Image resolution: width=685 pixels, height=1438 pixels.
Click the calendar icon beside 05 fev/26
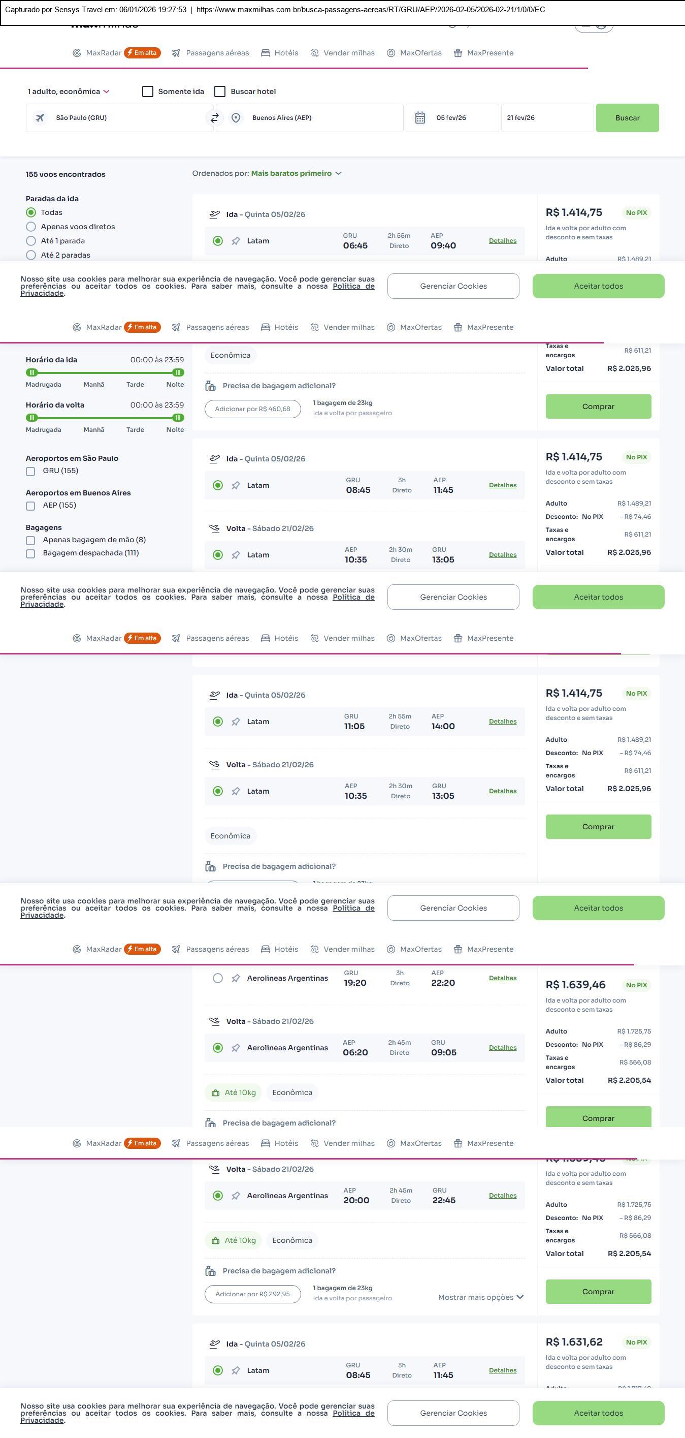point(420,118)
